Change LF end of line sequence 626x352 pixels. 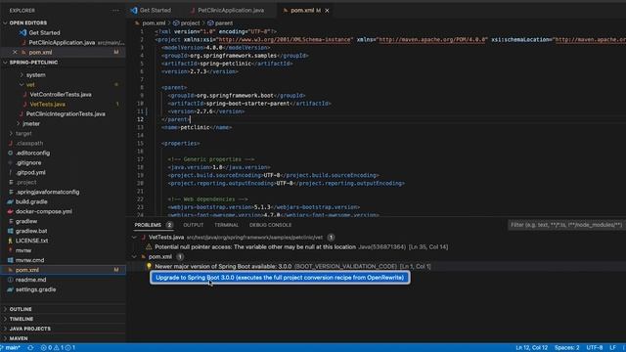tap(612, 348)
